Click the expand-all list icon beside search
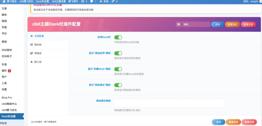Viewport: 262px width, 126px height. [178, 24]
